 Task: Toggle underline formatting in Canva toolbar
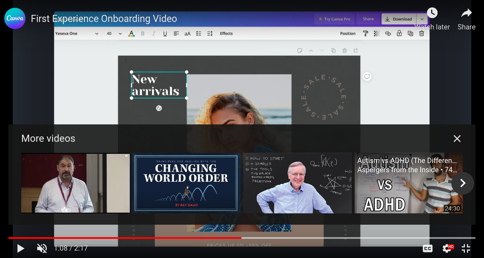165,34
